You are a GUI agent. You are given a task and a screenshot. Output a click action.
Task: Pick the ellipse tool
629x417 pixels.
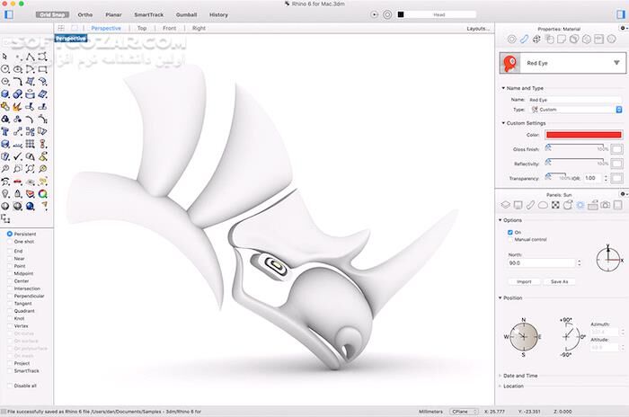tap(18, 69)
